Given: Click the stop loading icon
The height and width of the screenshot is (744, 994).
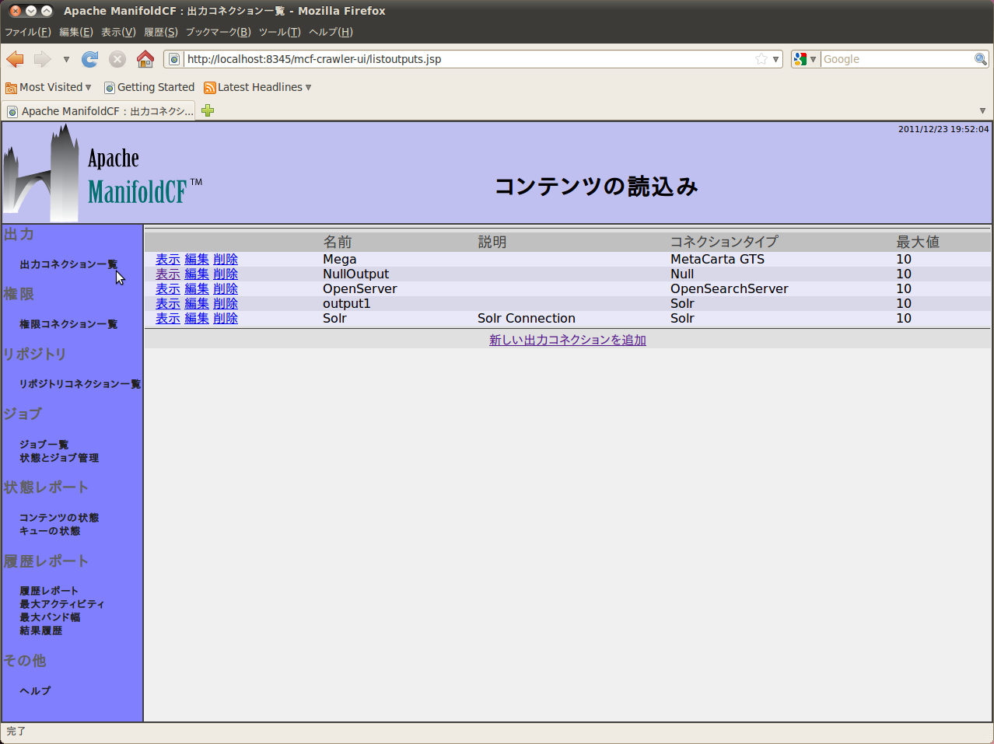Looking at the screenshot, I should coord(117,59).
